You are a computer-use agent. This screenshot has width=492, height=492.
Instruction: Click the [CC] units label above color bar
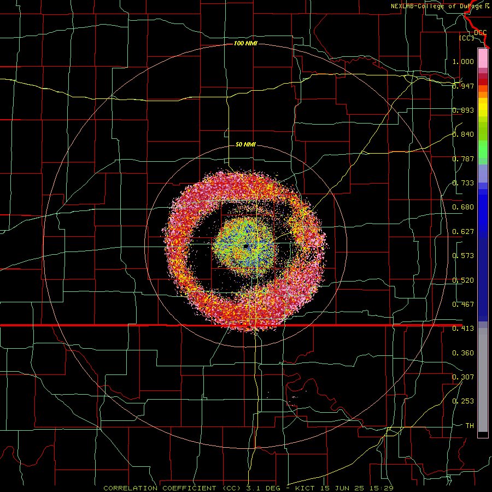[x=467, y=38]
